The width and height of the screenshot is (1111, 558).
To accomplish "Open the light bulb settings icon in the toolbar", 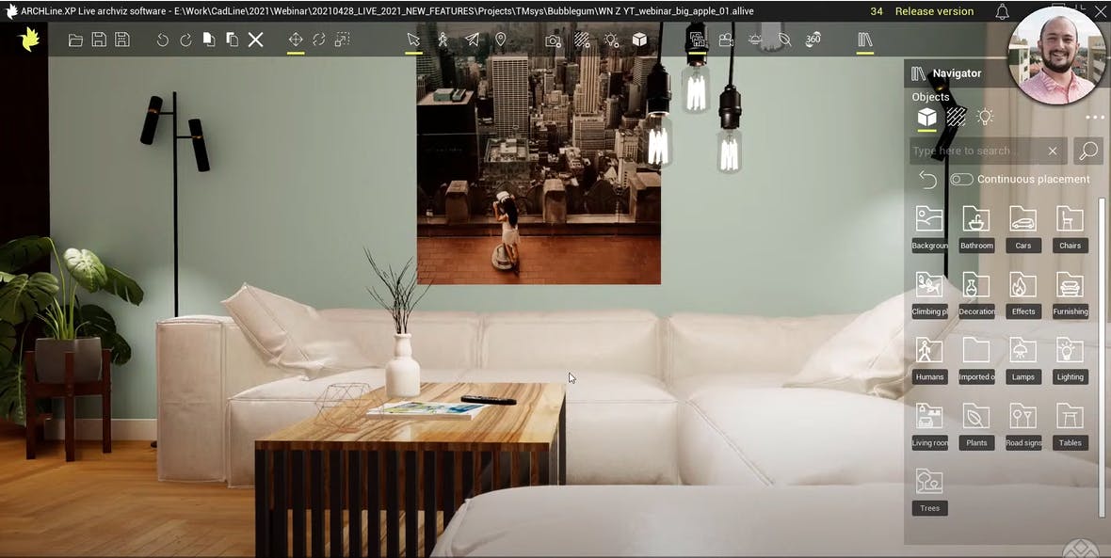I will (611, 40).
